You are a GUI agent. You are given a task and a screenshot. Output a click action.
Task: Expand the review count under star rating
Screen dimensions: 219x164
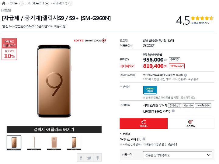click(200, 23)
